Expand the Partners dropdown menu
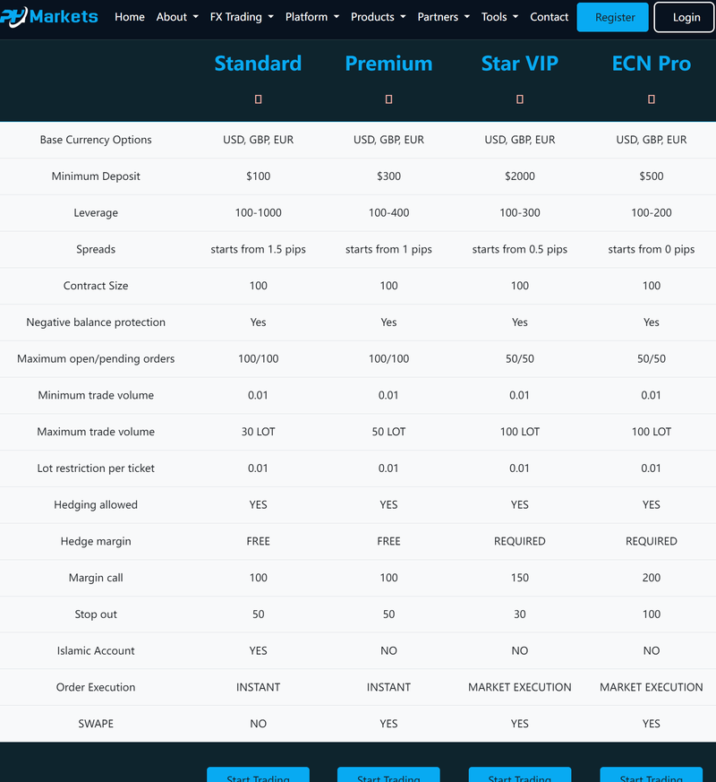 [443, 17]
